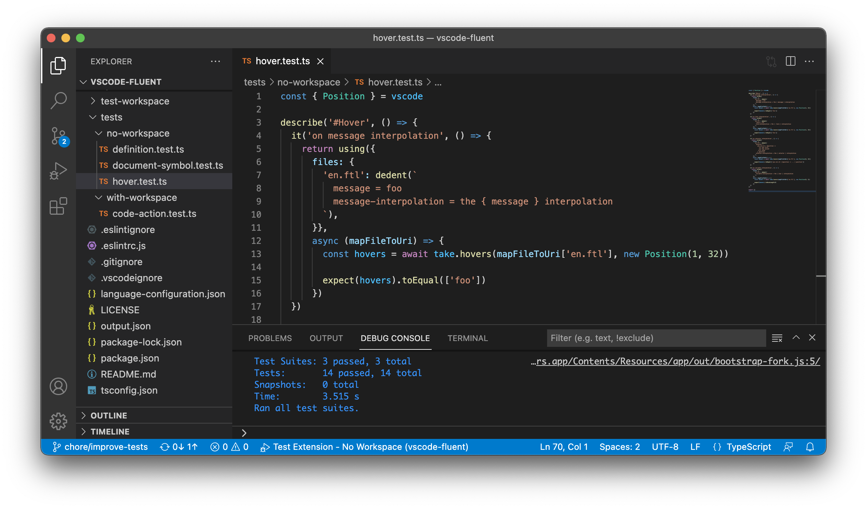Image resolution: width=867 pixels, height=509 pixels.
Task: Click the Test Extension debug status item
Action: point(365,447)
